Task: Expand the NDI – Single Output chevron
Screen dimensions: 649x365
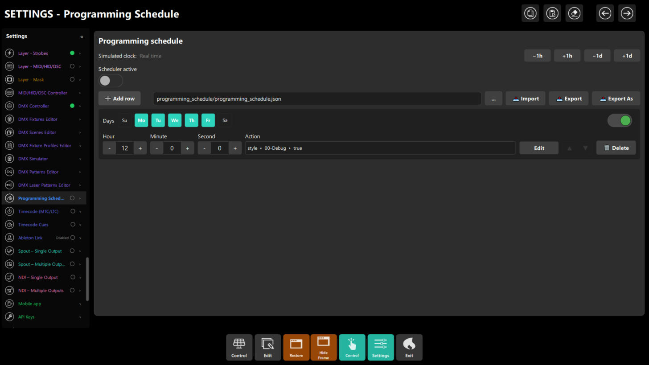Action: pyautogui.click(x=80, y=278)
